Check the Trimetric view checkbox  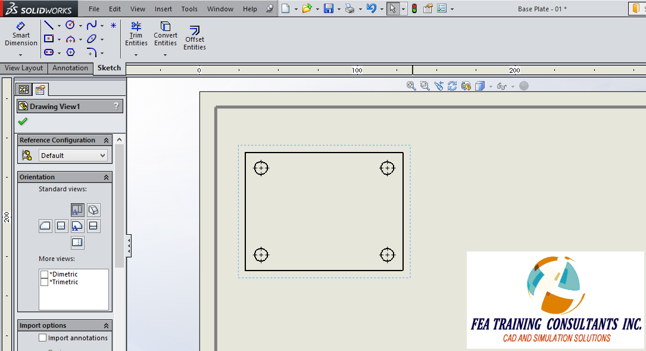click(44, 281)
